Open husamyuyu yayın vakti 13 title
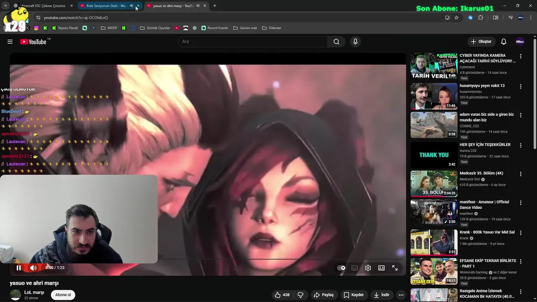This screenshot has width=537, height=302. click(482, 86)
